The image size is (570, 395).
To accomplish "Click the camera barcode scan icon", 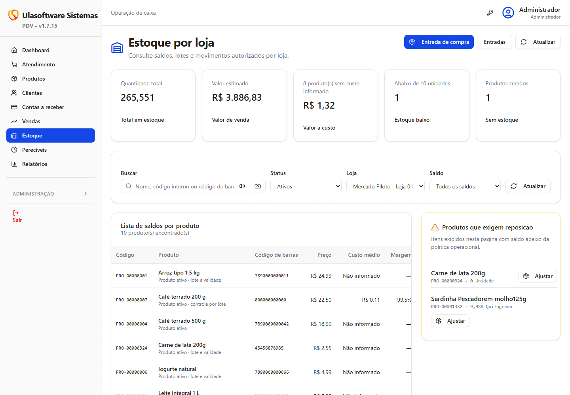I will pos(258,186).
